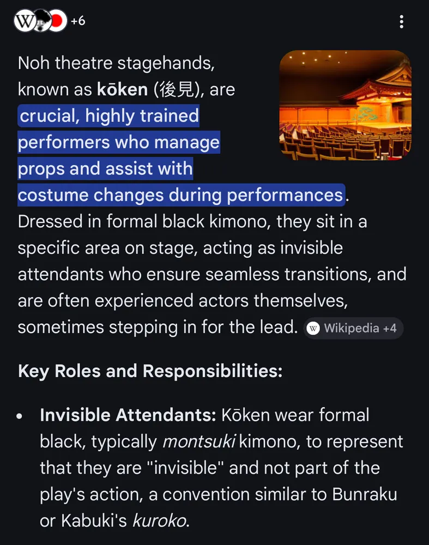Open the Noh theatre stage thumbnail
This screenshot has width=429, height=545.
(x=345, y=105)
